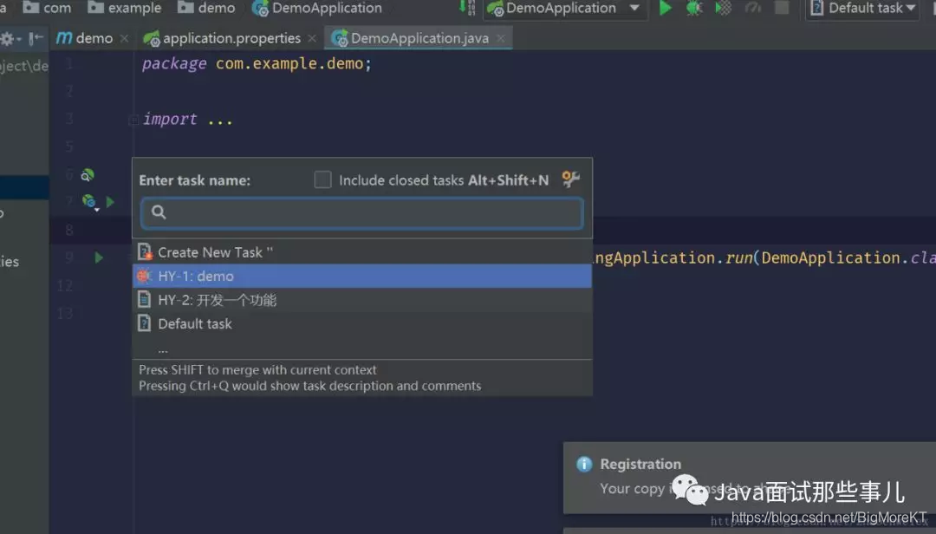Screen dimensions: 936x534
Task: Stop the process with the stop icon
Action: pos(782,8)
